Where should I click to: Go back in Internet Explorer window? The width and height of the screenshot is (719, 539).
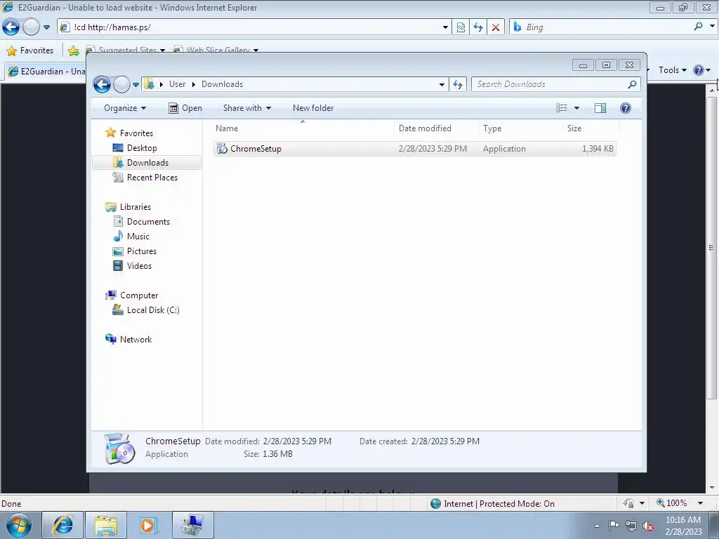point(11,27)
